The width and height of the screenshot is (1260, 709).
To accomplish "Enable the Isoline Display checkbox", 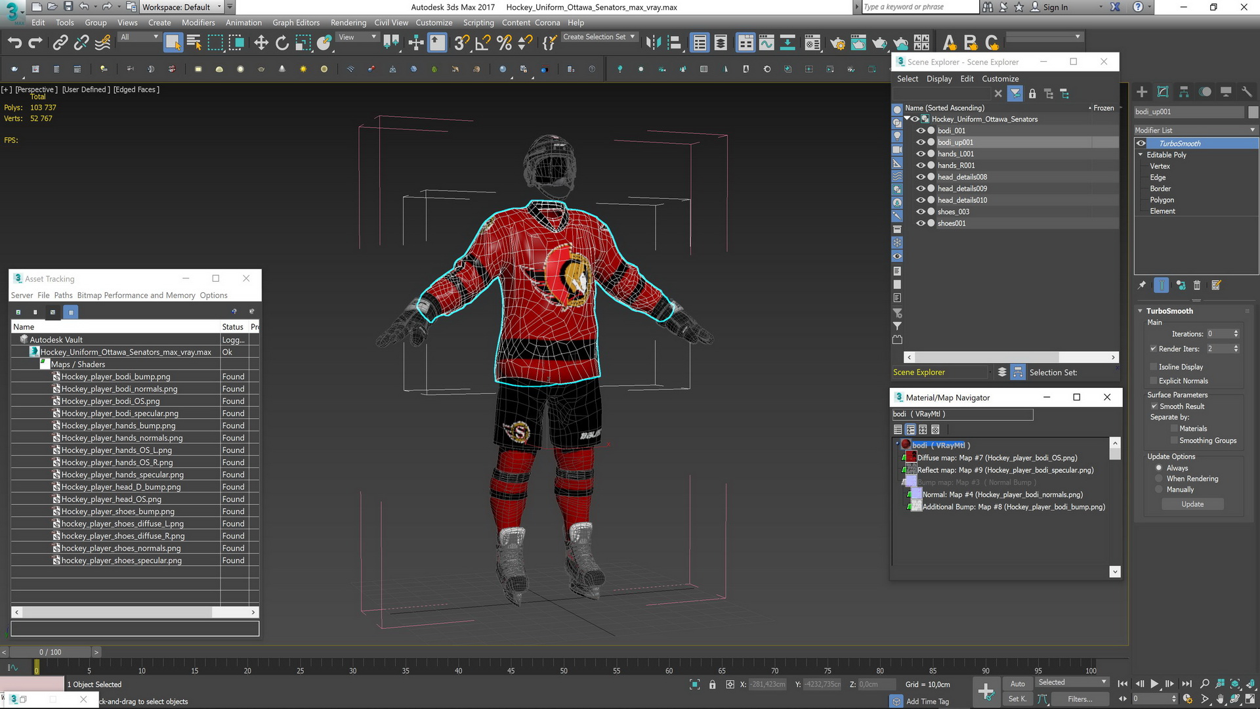I will [x=1153, y=367].
